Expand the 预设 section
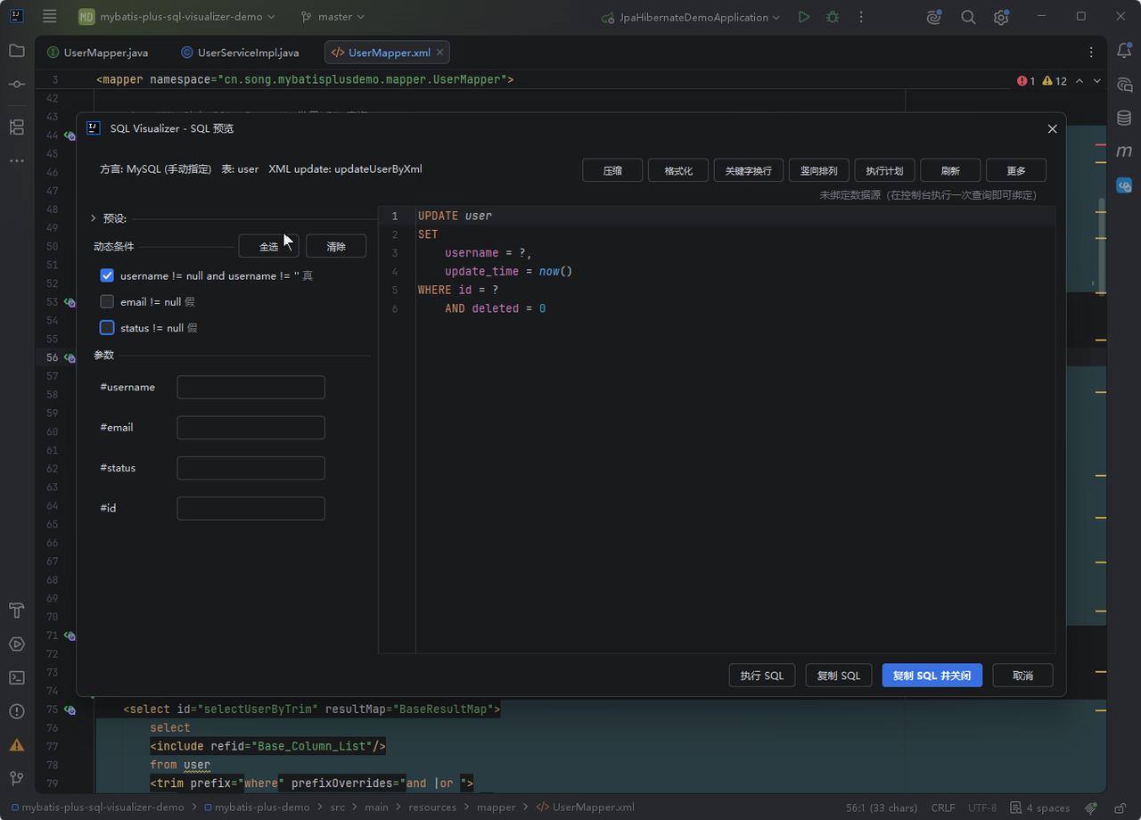Screen dimensions: 1141x820 coord(93,218)
